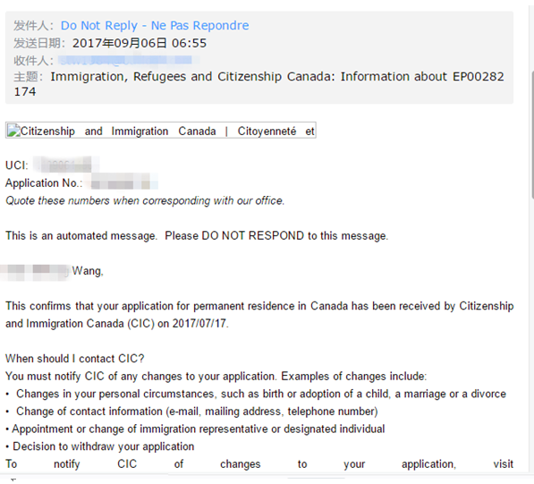534x484 pixels.
Task: Click the sent date 2017年09月06日 06:55
Action: [140, 43]
